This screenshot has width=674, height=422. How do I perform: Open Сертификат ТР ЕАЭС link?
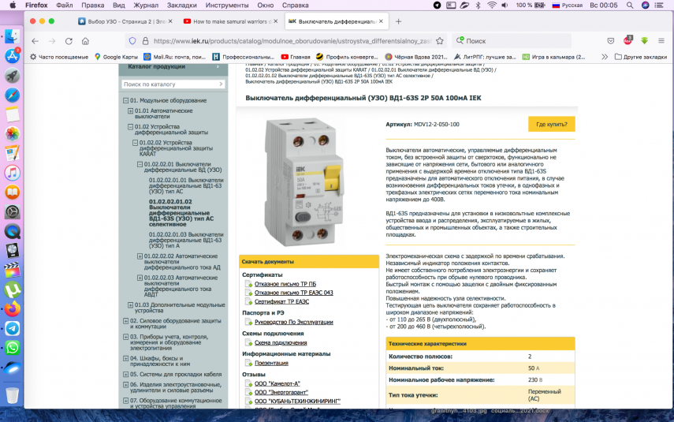click(281, 301)
